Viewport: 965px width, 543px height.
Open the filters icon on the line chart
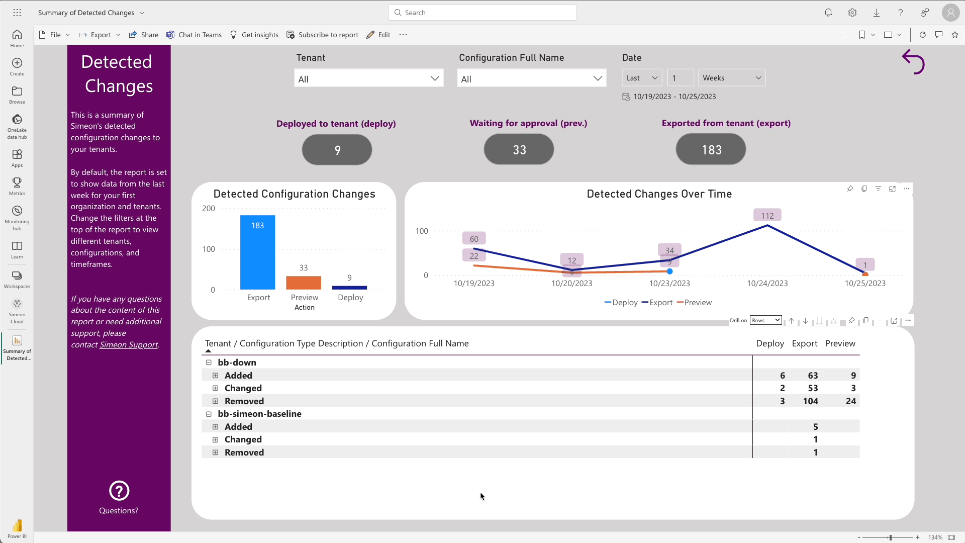879,189
